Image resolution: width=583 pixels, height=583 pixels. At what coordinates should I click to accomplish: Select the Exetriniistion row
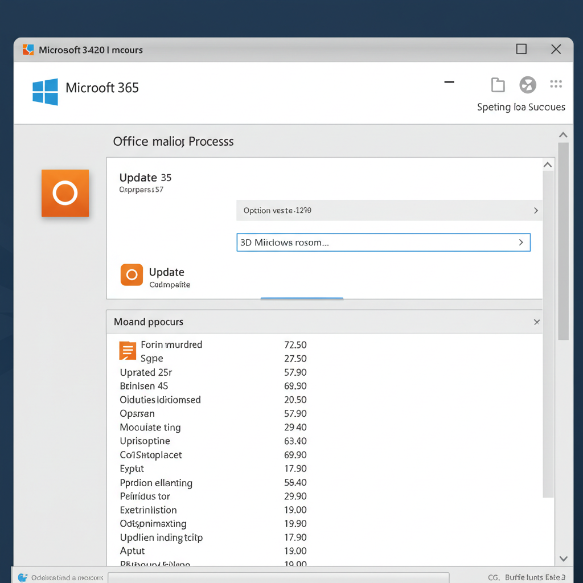213,510
